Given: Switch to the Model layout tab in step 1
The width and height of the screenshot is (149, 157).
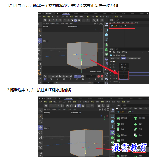Looking at the screenshot, I should coord(76,13).
